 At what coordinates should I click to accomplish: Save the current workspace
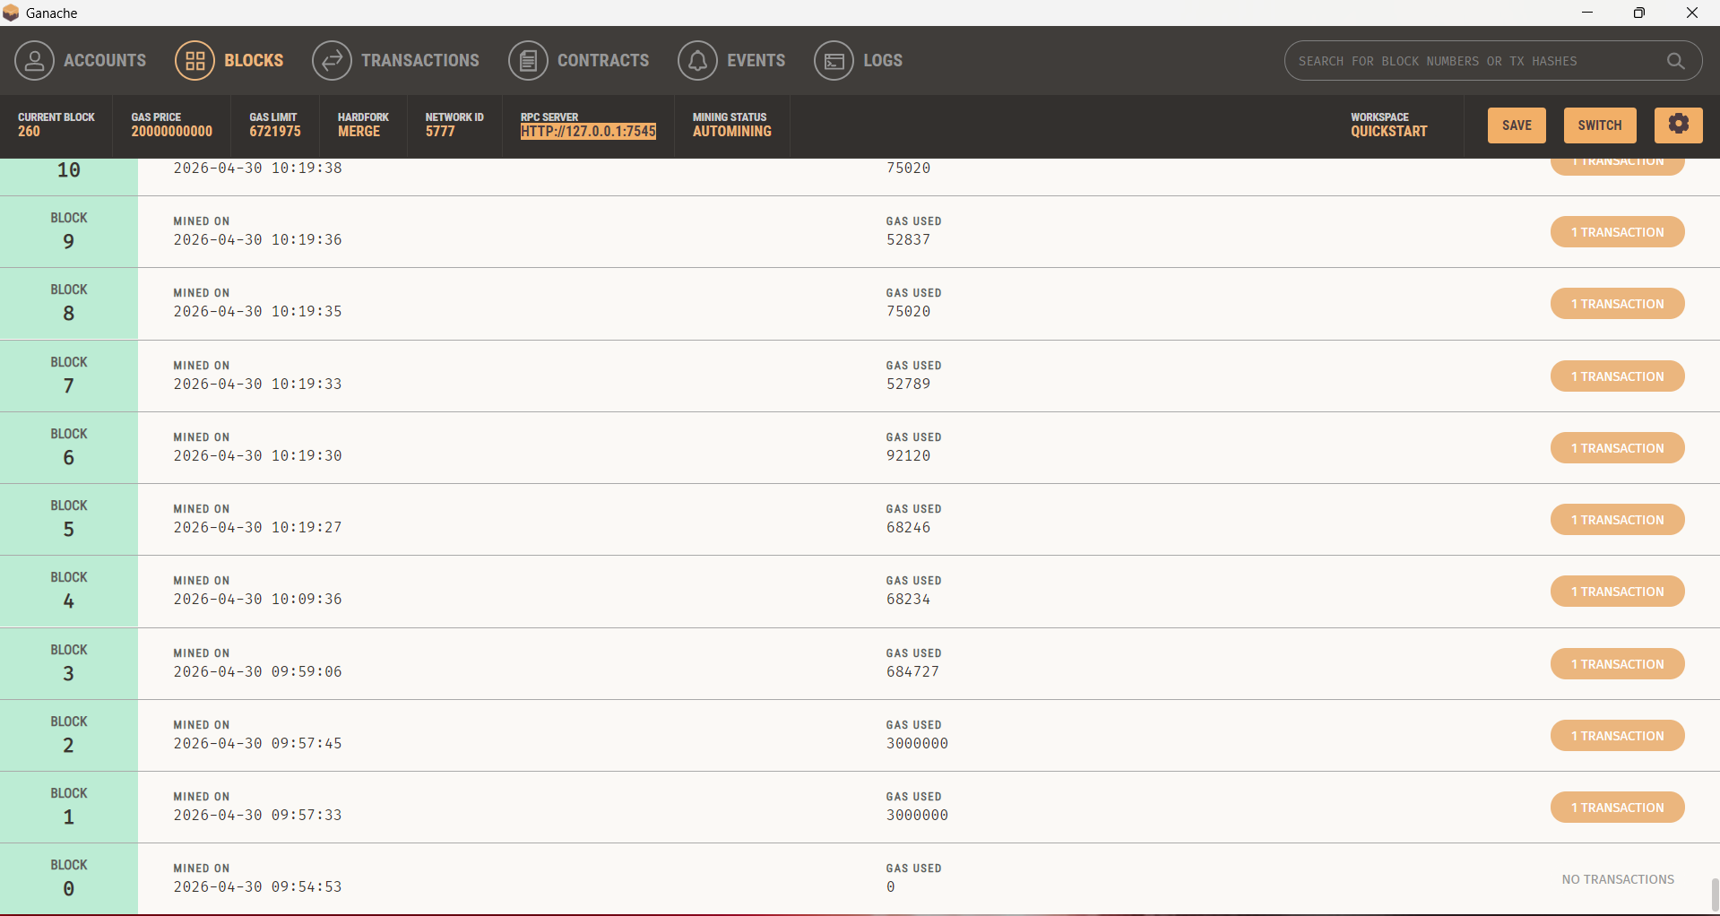tap(1517, 125)
